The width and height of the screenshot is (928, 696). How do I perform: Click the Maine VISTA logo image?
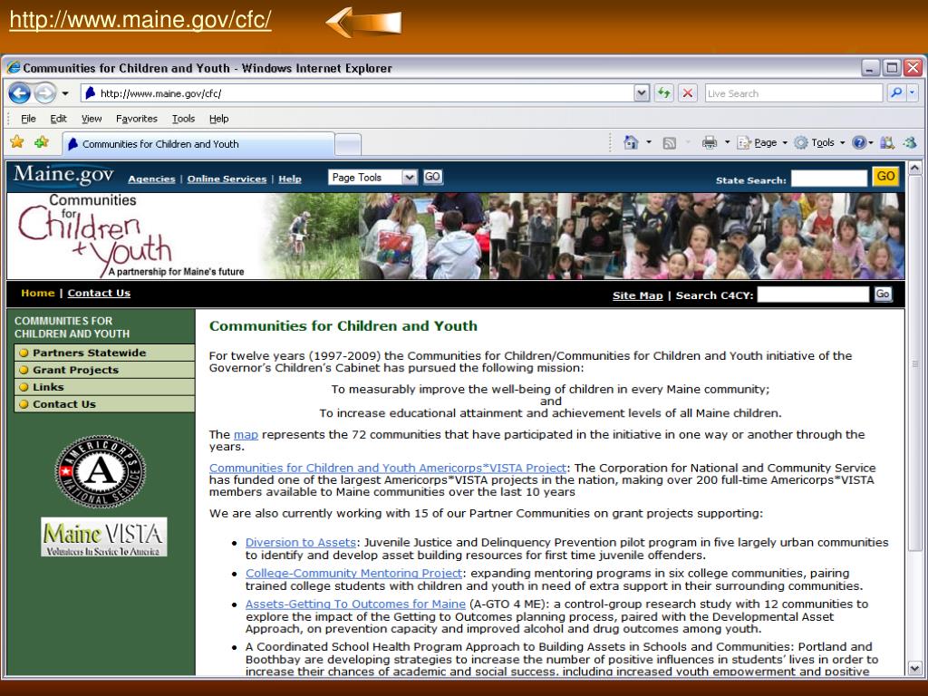coord(104,537)
